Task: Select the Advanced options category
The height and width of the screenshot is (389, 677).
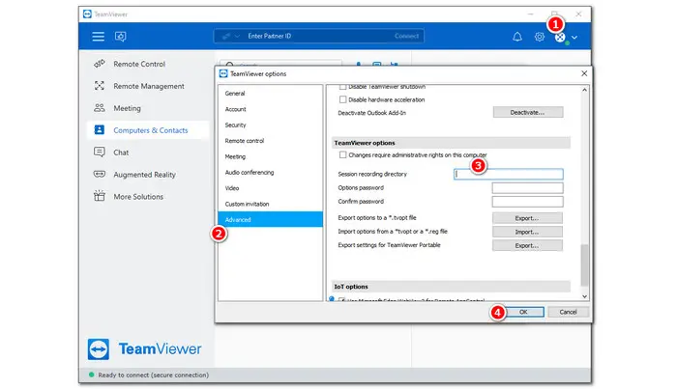Action: pyautogui.click(x=270, y=219)
